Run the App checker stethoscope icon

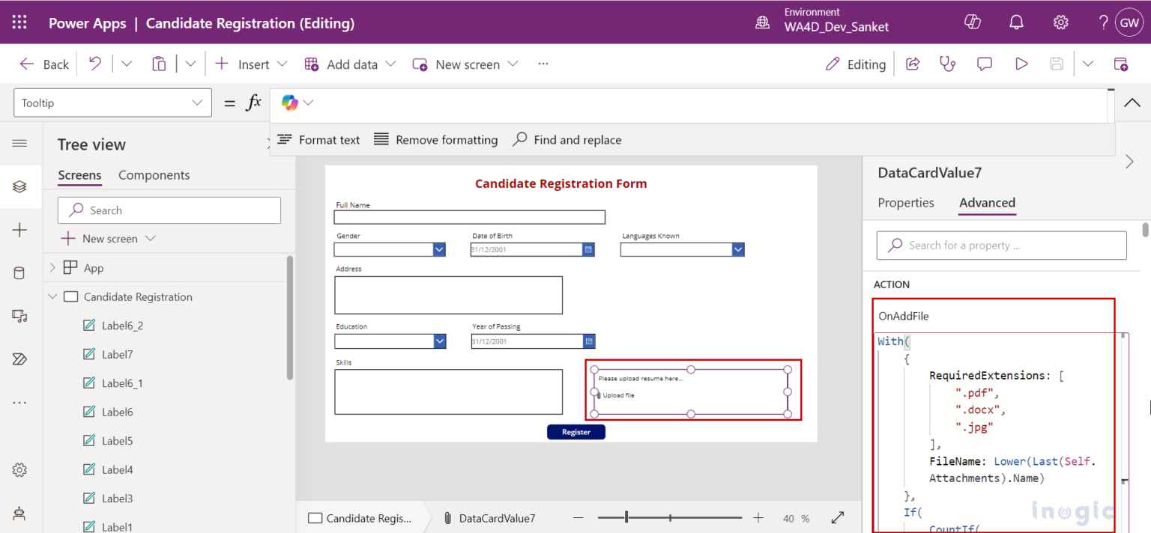point(947,64)
